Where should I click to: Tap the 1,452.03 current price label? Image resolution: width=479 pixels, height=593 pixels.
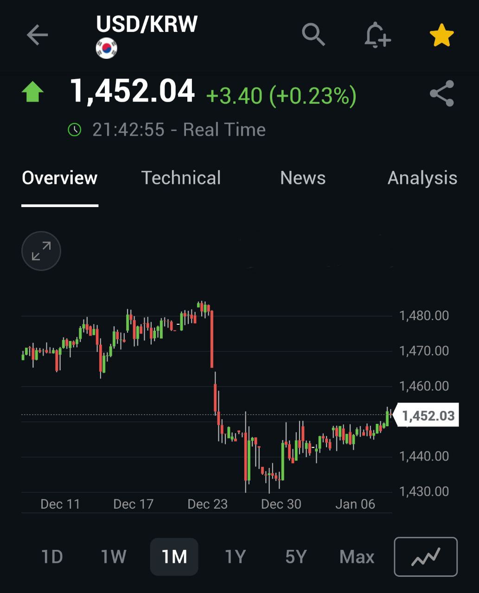(428, 416)
